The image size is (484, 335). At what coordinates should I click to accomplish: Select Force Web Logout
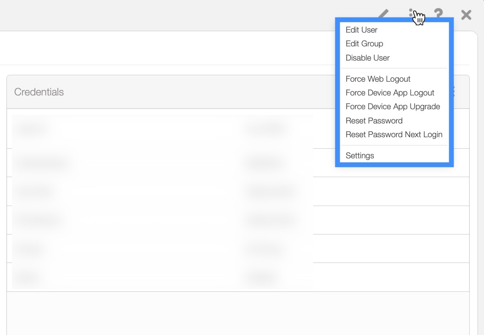pyautogui.click(x=378, y=79)
